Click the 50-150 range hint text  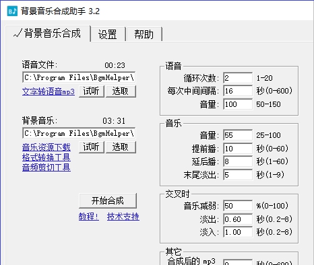click(268, 104)
